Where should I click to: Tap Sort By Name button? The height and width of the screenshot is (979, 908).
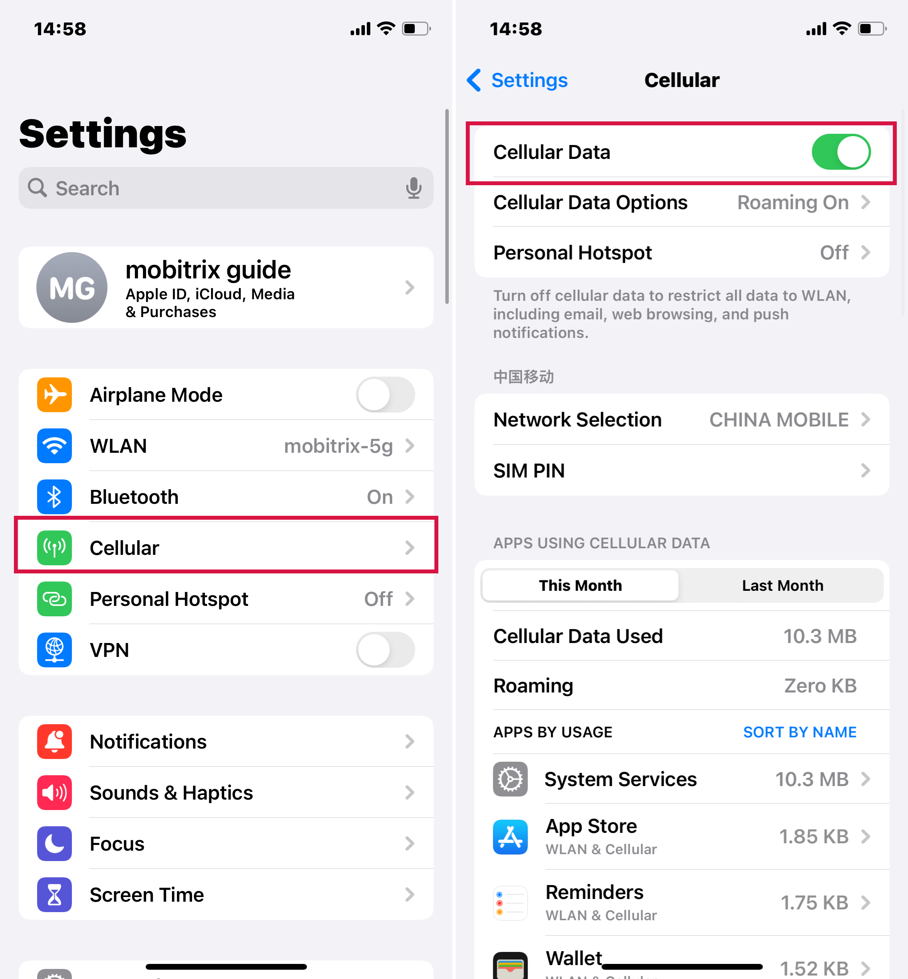800,732
